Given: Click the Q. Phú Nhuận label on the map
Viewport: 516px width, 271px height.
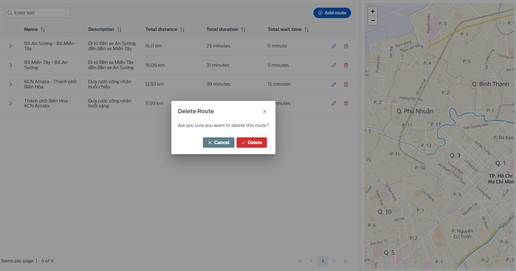Looking at the screenshot, I should [415, 111].
